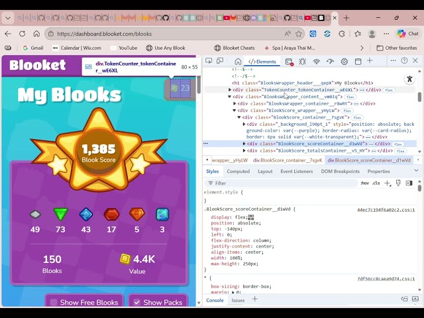Uncheck the Show Packs checkbox
The image size is (424, 318).
coord(137,302)
